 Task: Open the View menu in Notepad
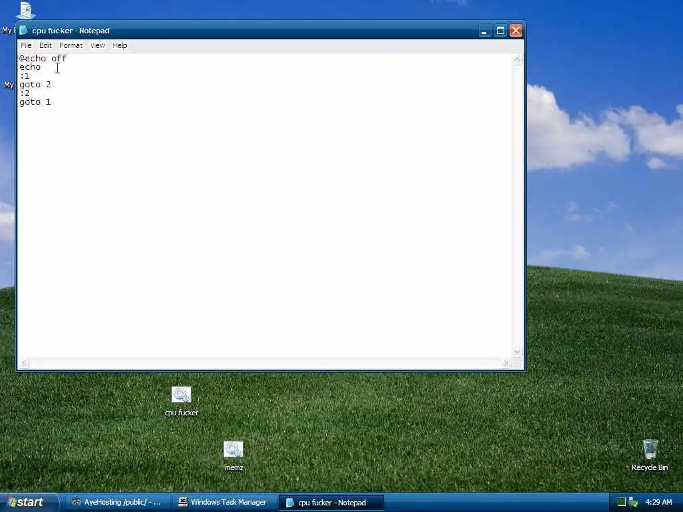tap(97, 45)
